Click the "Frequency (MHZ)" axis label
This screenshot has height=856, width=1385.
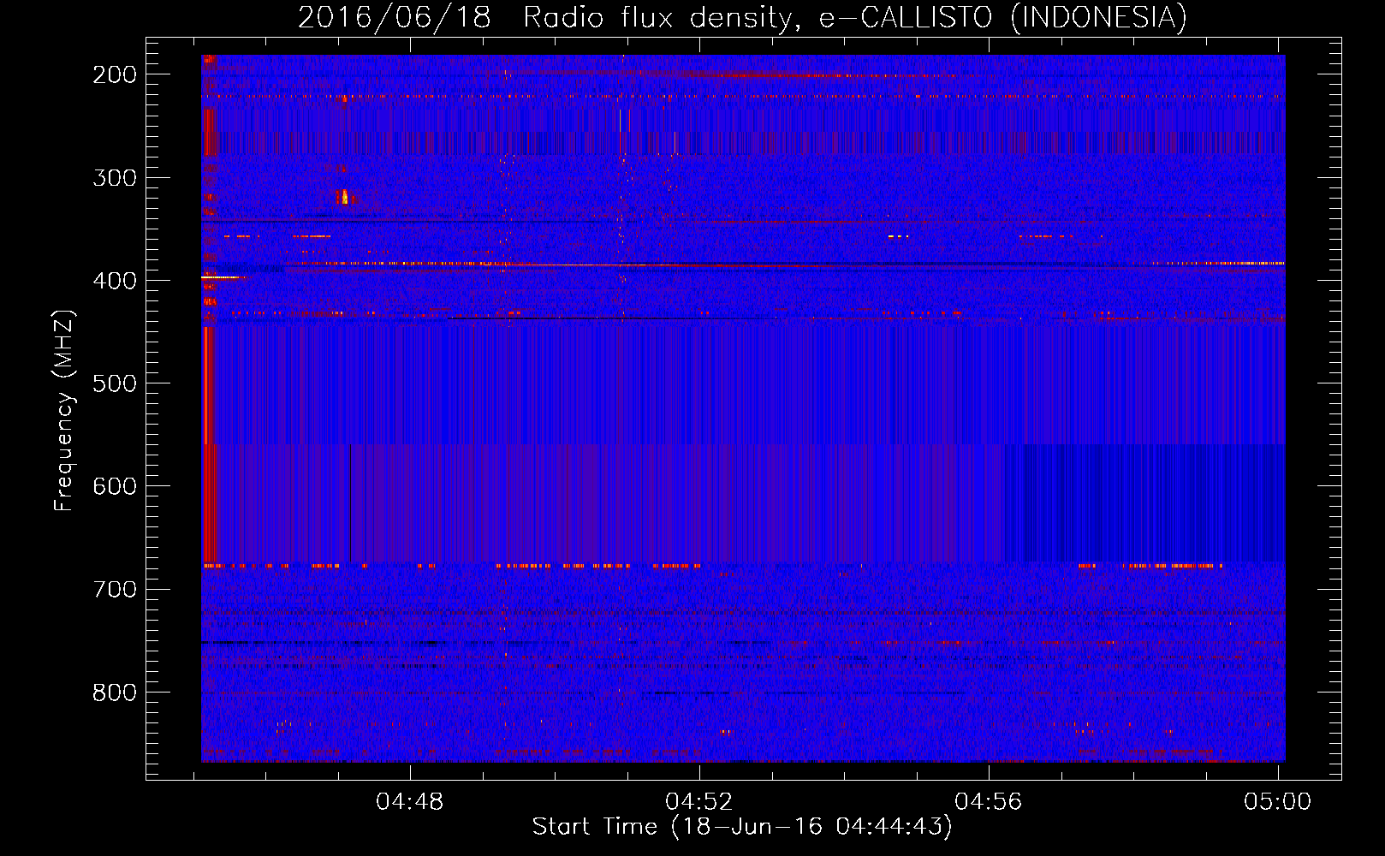(x=64, y=410)
